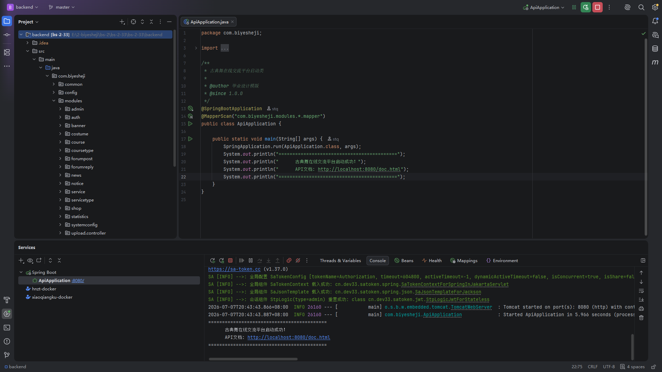Expand all nodes in Project panel

click(x=142, y=22)
